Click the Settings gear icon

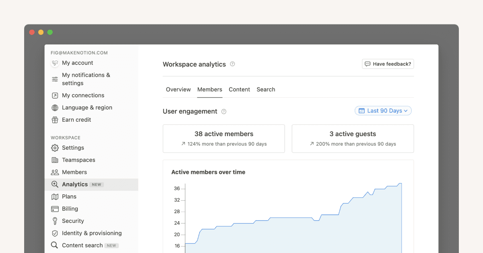tap(55, 148)
